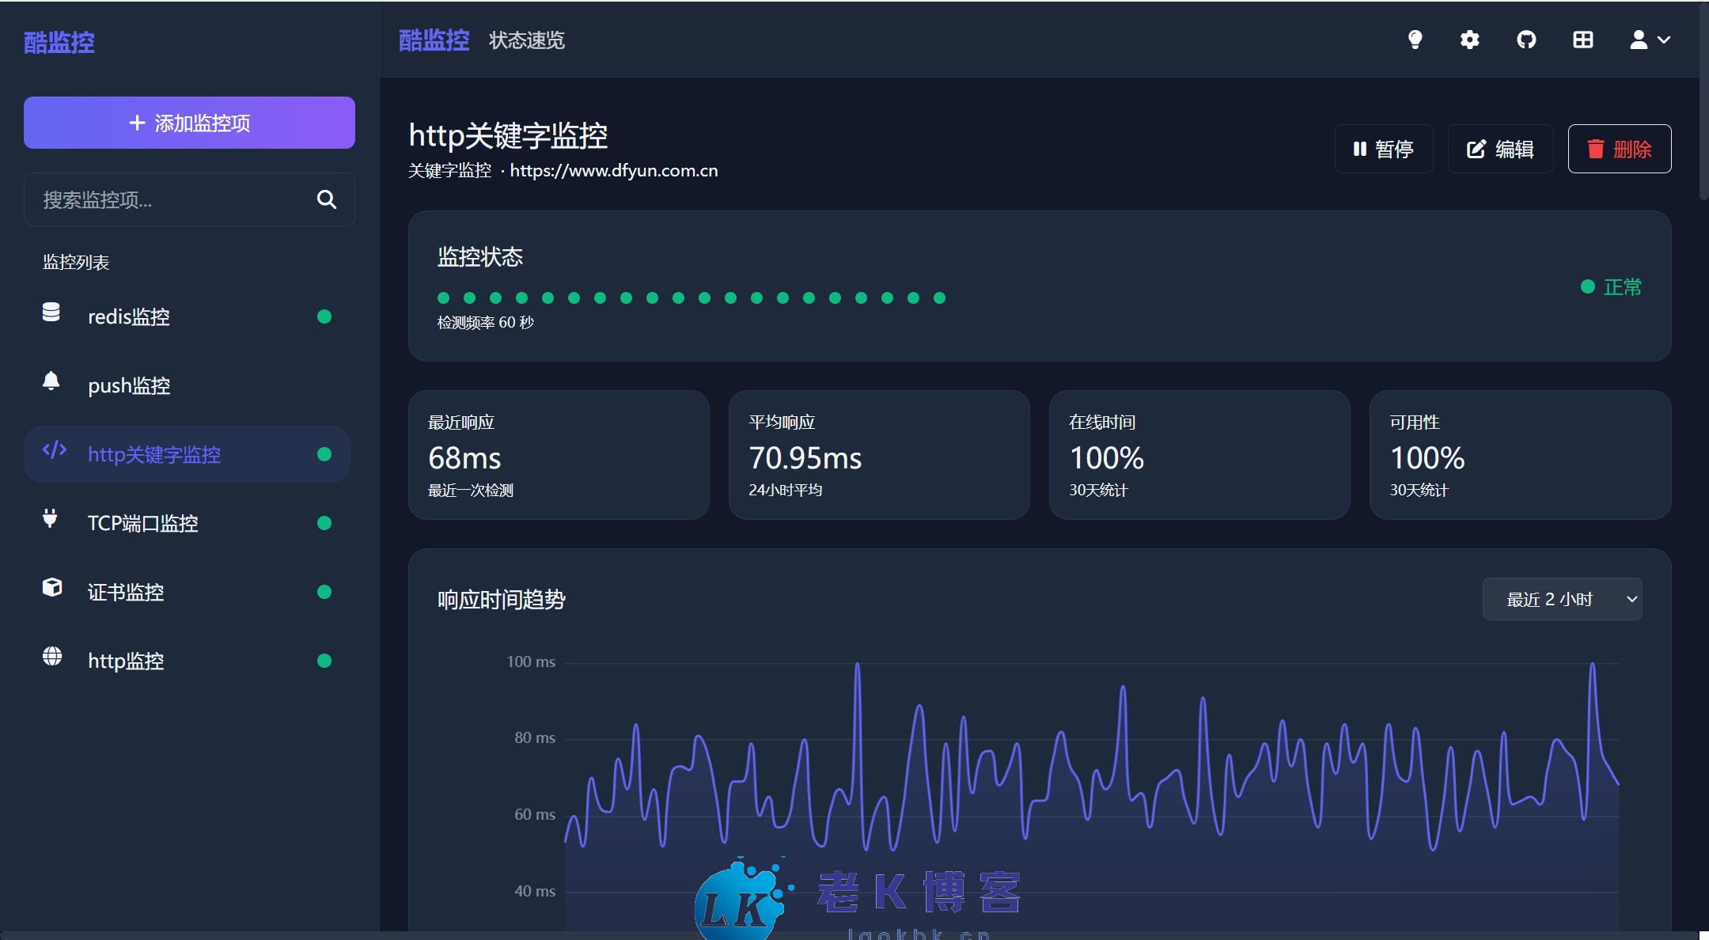Delete monitor using 删除 button

click(1618, 149)
